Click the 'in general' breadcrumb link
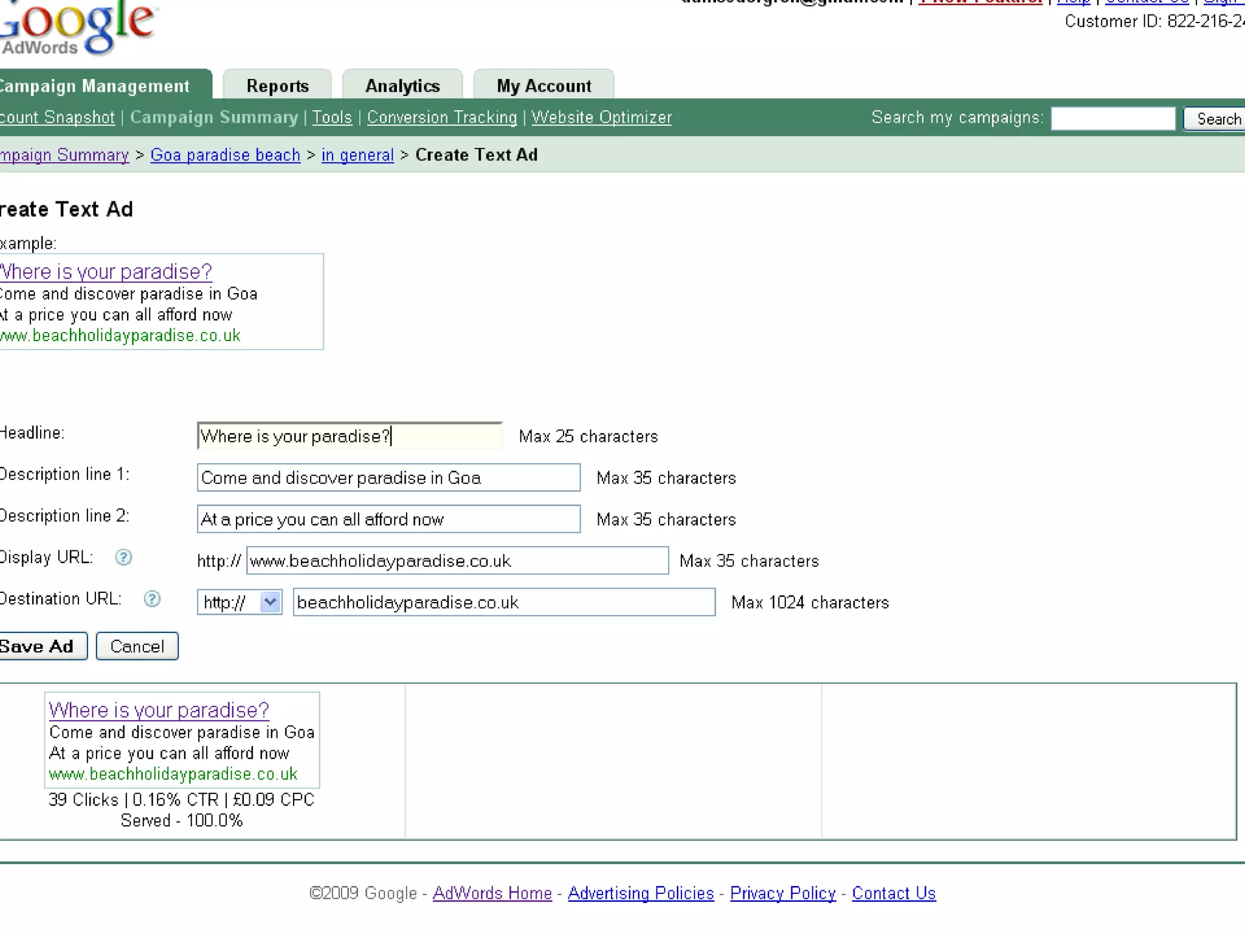Image resolution: width=1245 pixels, height=934 pixels. (357, 155)
